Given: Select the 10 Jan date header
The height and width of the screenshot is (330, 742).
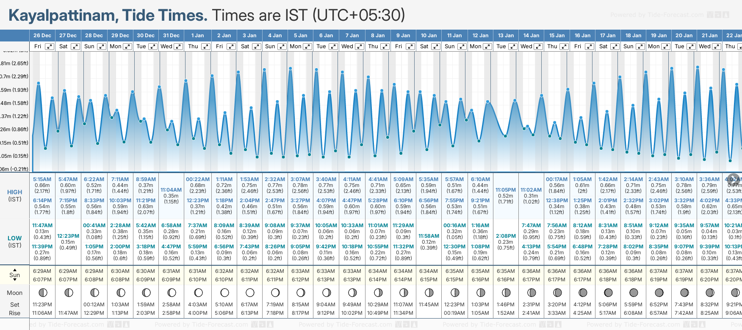Looking at the screenshot, I should coord(429,36).
